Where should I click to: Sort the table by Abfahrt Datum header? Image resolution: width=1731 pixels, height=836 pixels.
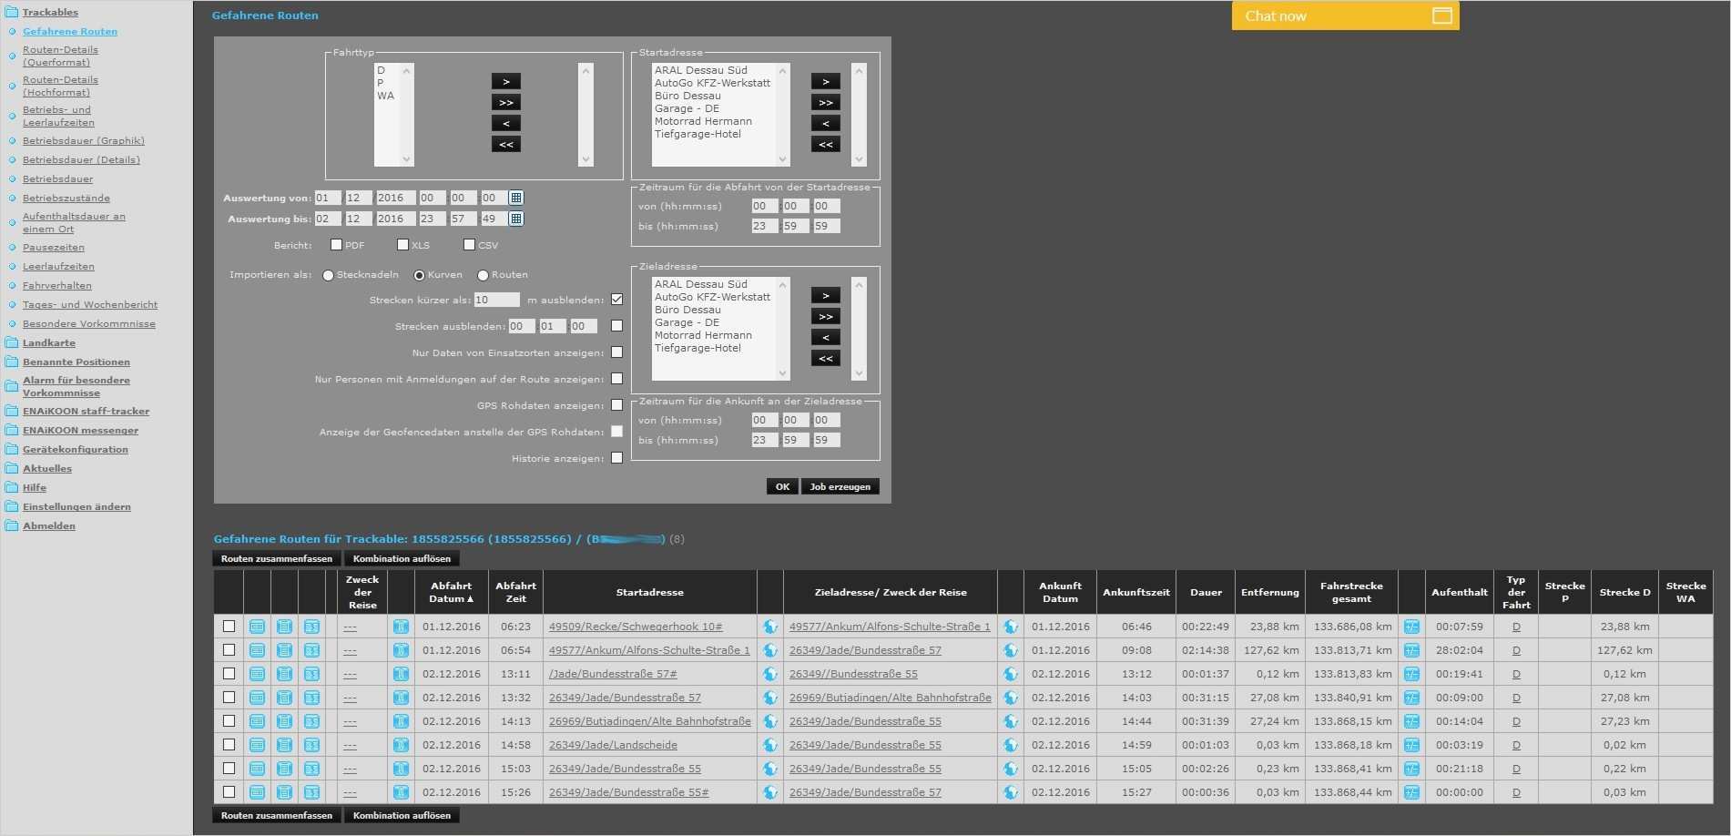452,592
